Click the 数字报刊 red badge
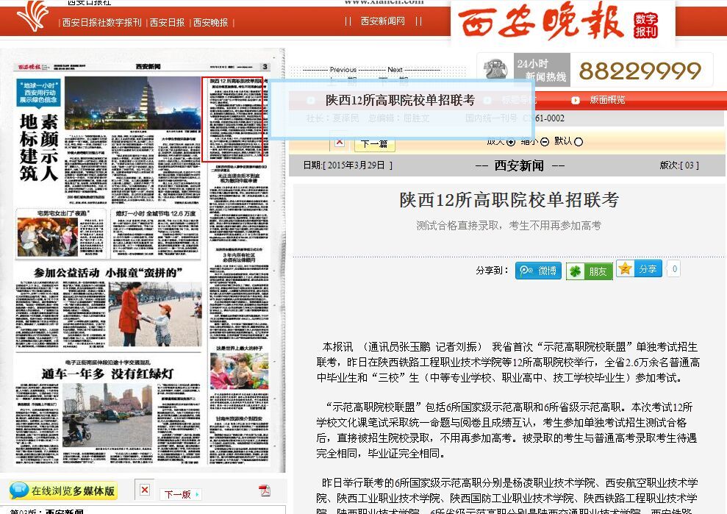Screen dimensions: 727x514 [645, 26]
